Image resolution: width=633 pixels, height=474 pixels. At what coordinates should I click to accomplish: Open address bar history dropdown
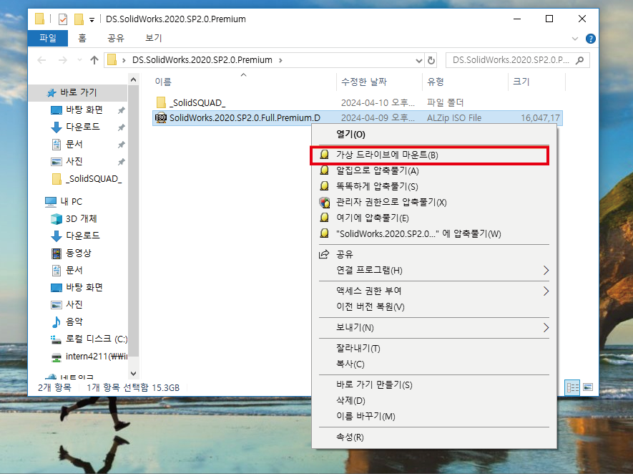pos(418,61)
